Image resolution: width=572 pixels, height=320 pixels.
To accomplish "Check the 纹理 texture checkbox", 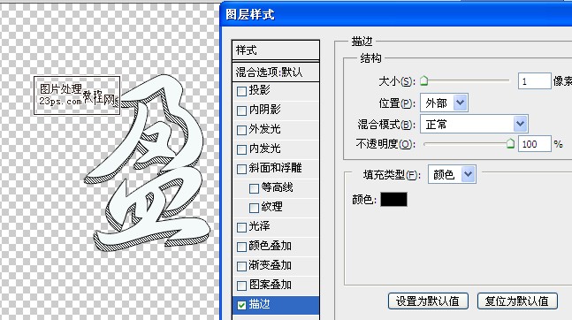I will coord(254,208).
